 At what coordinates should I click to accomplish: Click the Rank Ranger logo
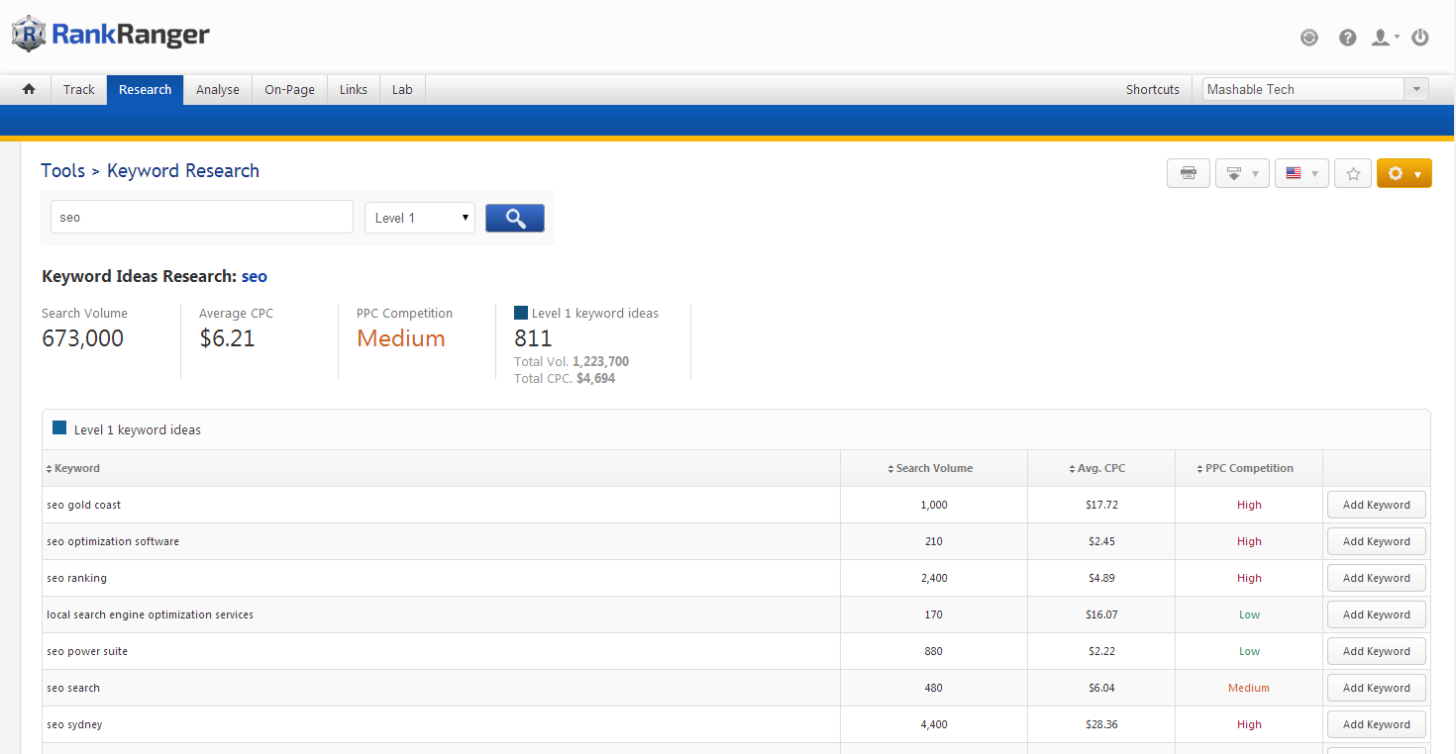(111, 35)
